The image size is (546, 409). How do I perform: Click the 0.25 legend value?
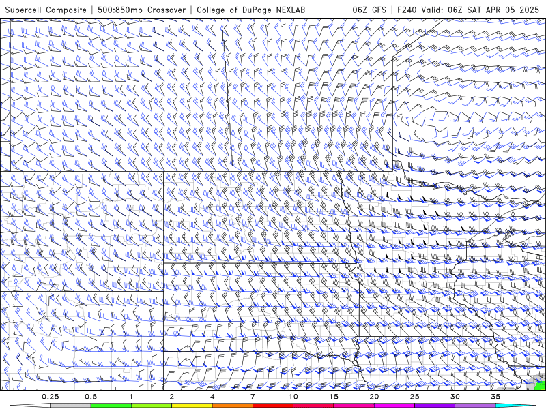pyautogui.click(x=51, y=397)
